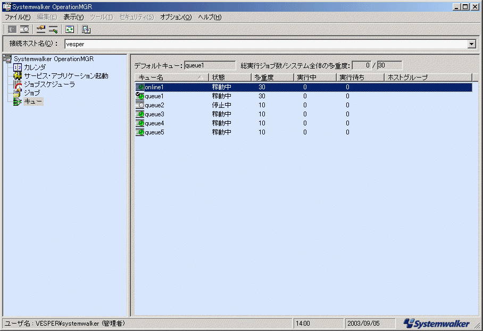Click the scheduler icon beside ジョブスケジューラ
Image resolution: width=483 pixels, height=331 pixels.
pos(18,84)
